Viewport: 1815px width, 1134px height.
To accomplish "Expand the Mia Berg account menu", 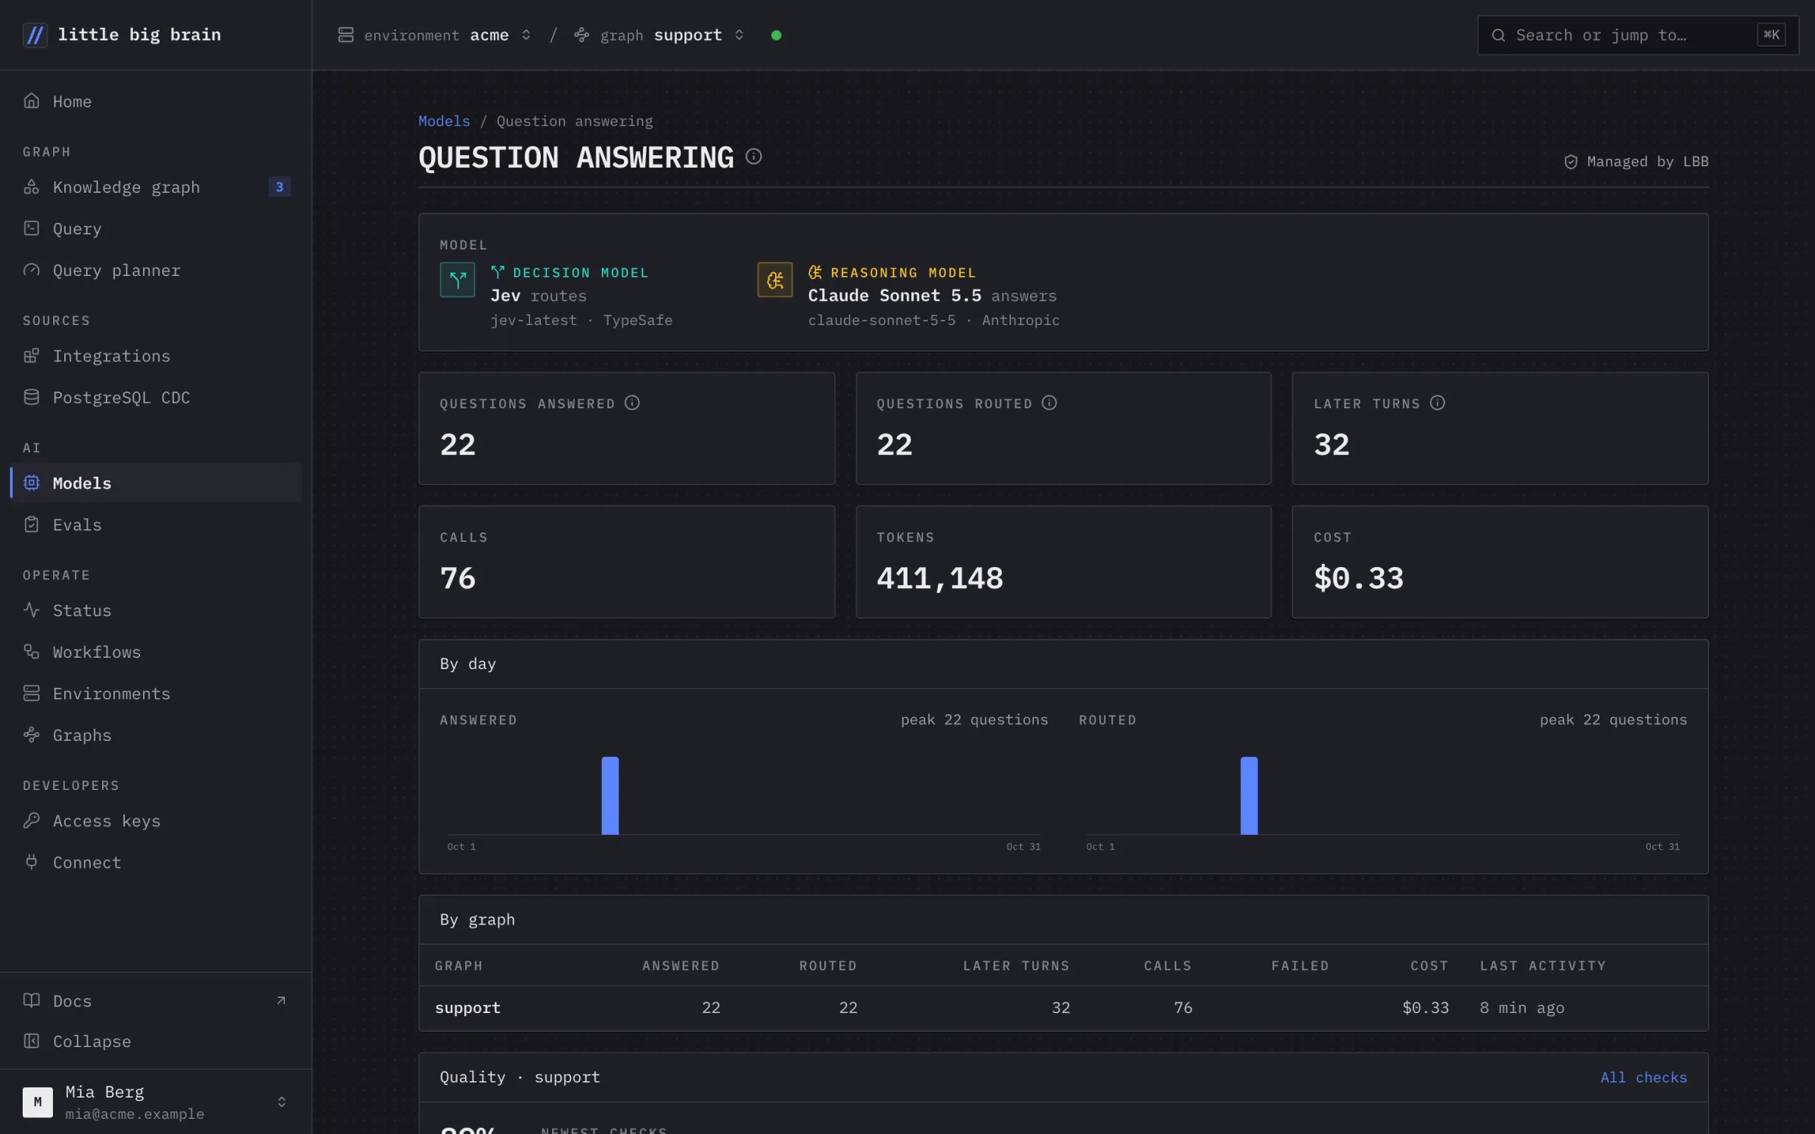I will click(156, 1101).
